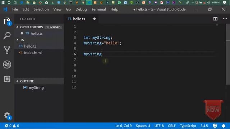This screenshot has width=230, height=129.
Task: Click the Split Editor icon
Action: 215,19
